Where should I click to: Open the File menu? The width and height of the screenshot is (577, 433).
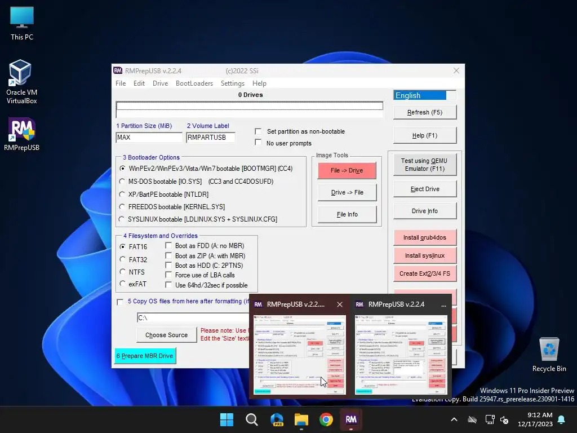click(x=121, y=83)
